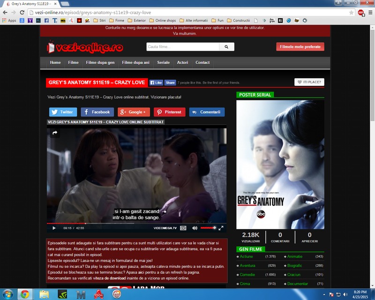Click the search magnifier button
This screenshot has height=300, width=375.
coord(226,47)
